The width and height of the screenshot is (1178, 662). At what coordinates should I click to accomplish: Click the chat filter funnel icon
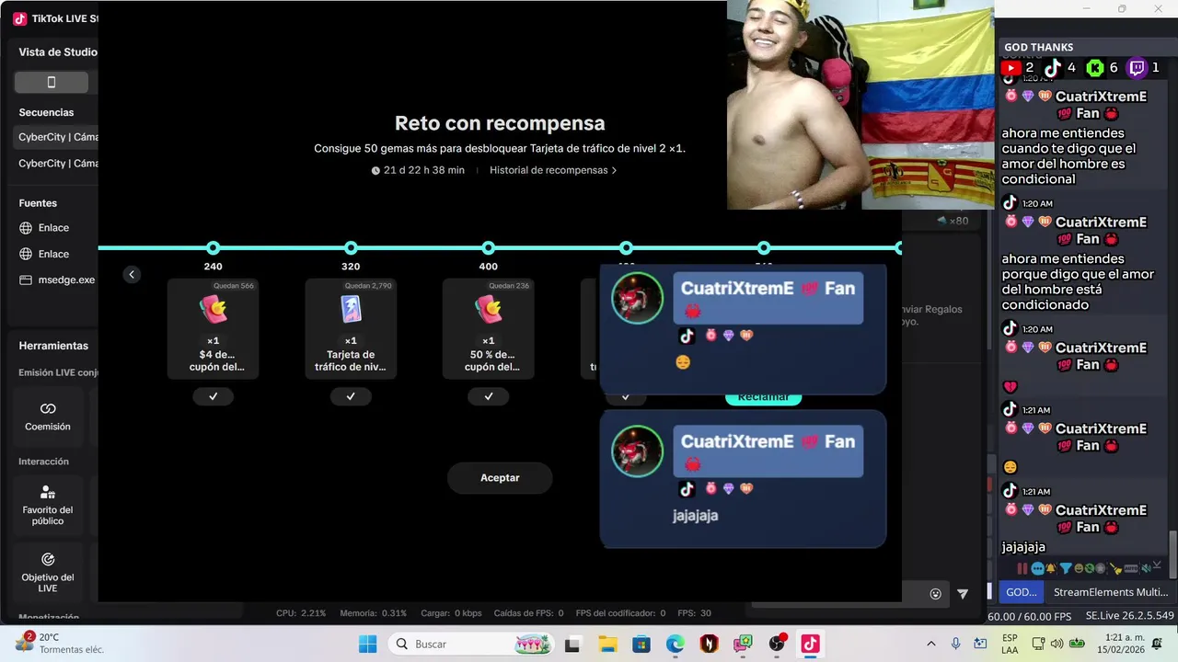pyautogui.click(x=963, y=594)
